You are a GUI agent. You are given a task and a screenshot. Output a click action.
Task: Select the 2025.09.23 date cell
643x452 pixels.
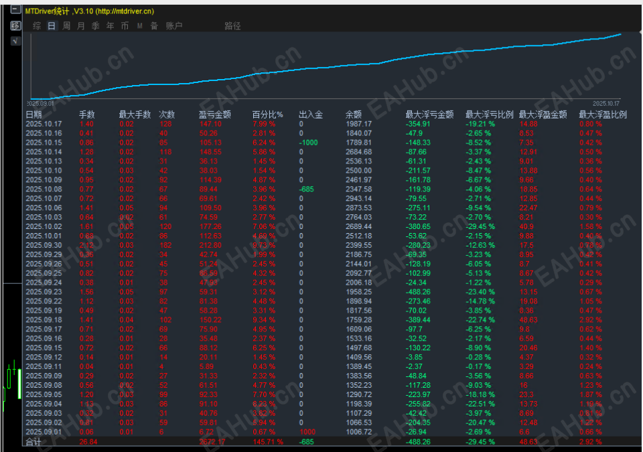click(x=44, y=292)
